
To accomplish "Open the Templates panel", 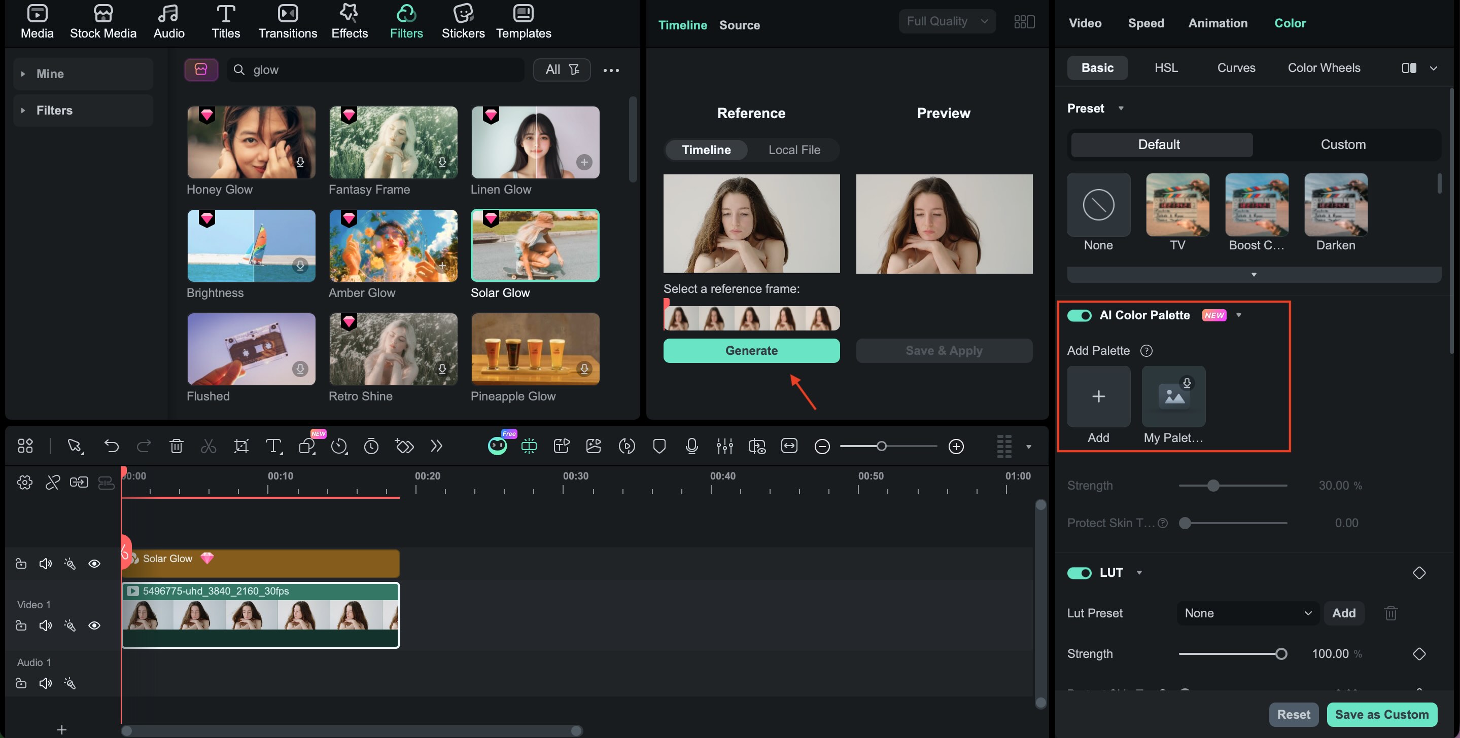I will click(523, 21).
